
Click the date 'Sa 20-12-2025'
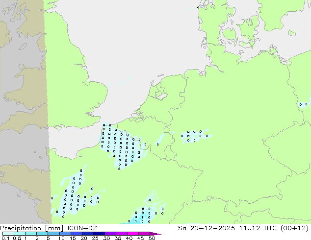(x=207, y=228)
